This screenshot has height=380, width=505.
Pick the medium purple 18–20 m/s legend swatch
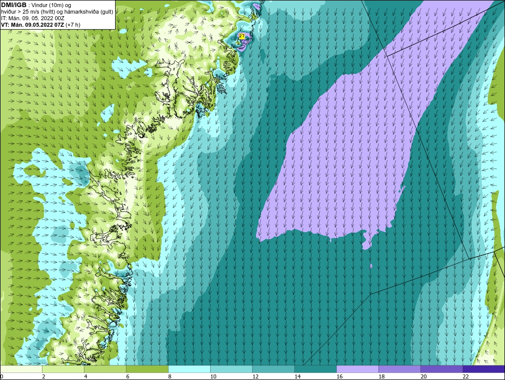[399, 369]
